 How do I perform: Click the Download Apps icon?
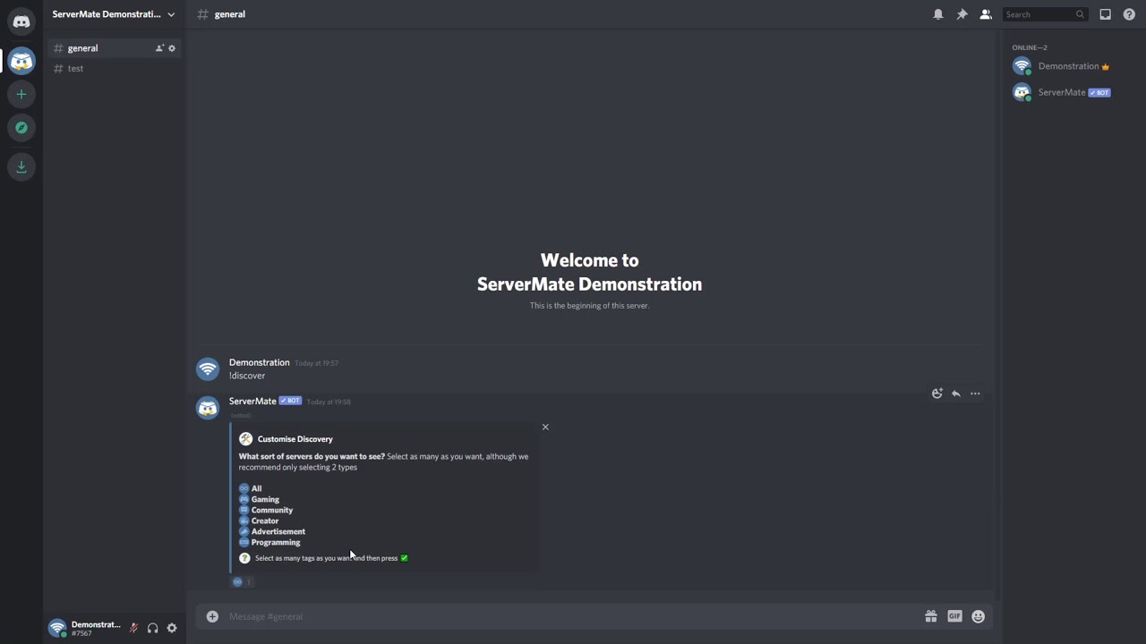[21, 166]
